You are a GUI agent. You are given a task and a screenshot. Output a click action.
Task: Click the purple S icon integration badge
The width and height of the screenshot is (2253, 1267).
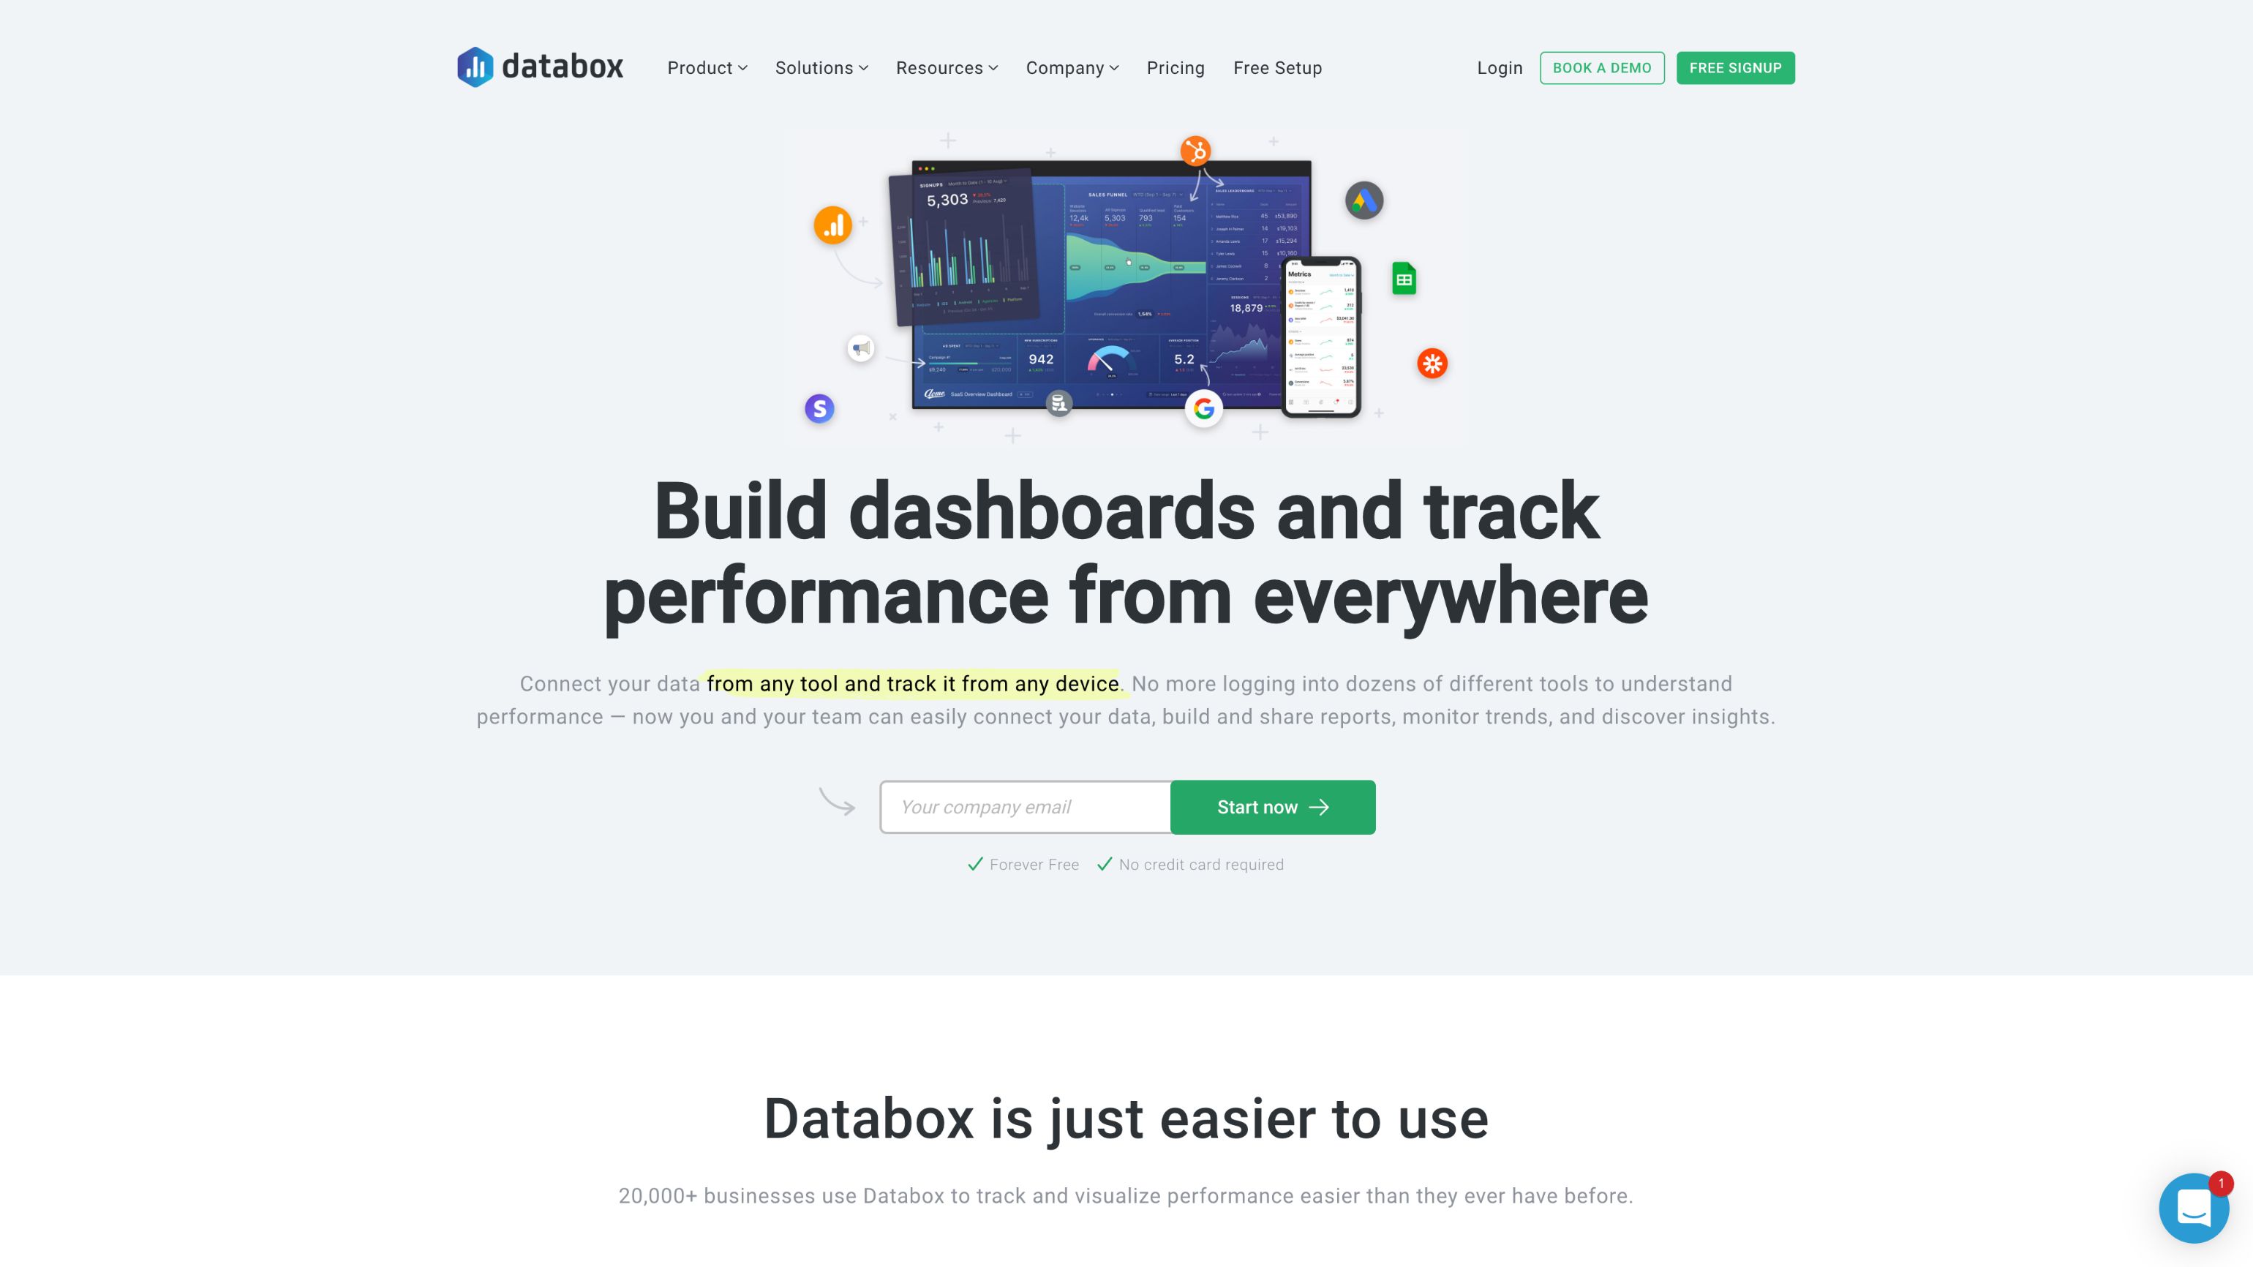819,407
